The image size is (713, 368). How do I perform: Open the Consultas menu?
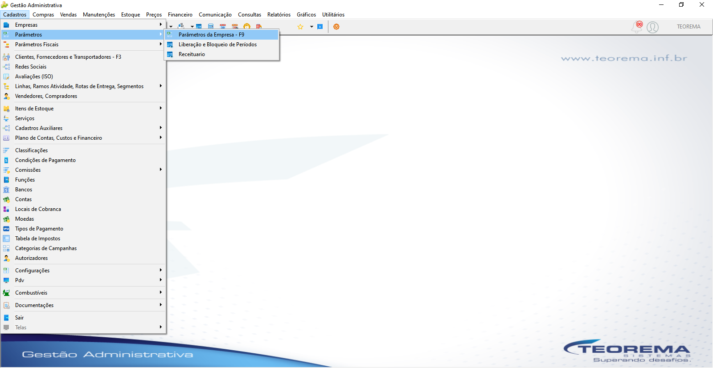[x=250, y=15]
